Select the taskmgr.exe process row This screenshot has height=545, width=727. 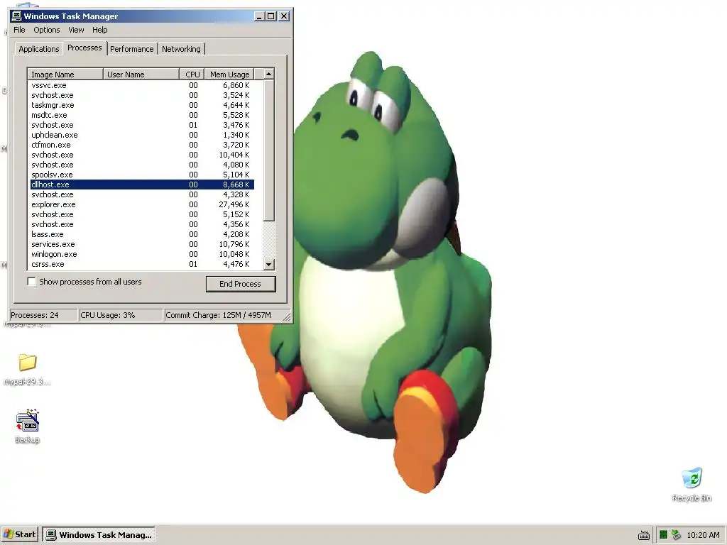(x=141, y=105)
